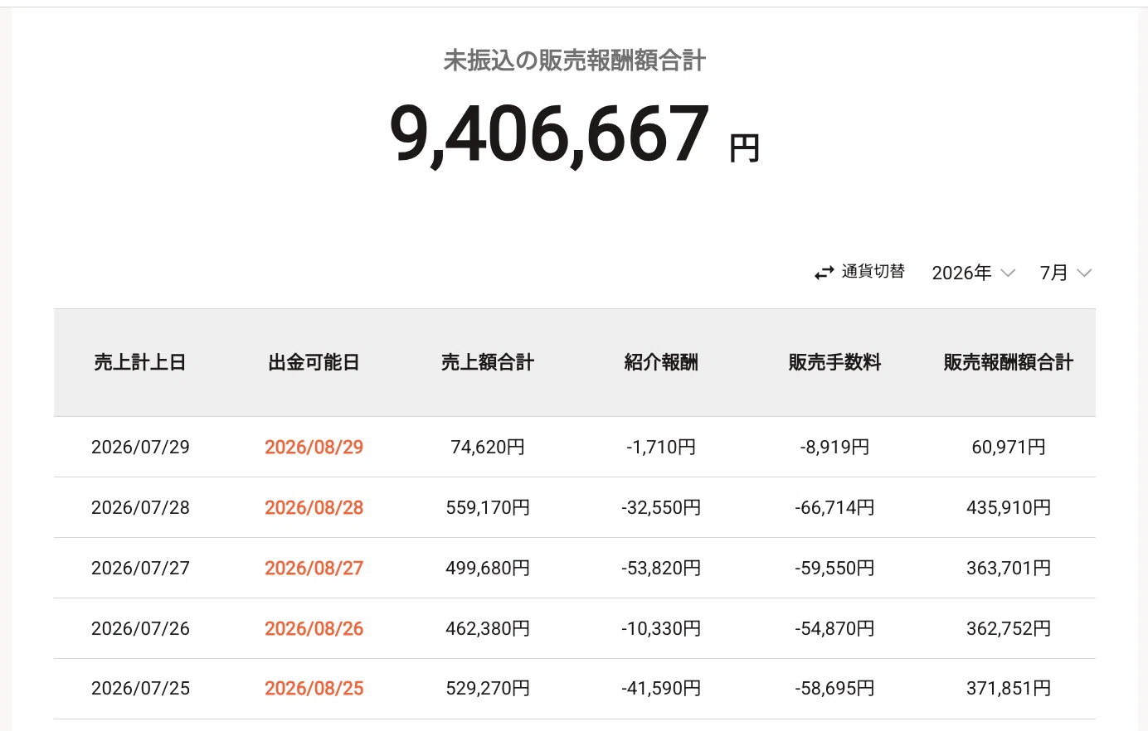This screenshot has width=1148, height=731.
Task: Click the 60,971円 reward total cell
Action: coord(1009,447)
